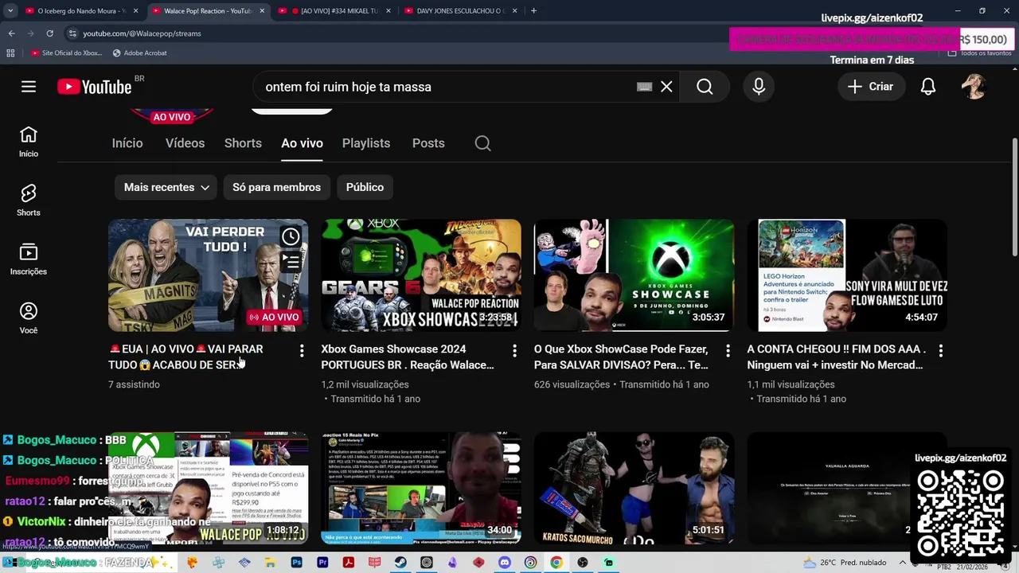Open the browser apps grid icon
The height and width of the screenshot is (573, 1019).
pos(10,53)
